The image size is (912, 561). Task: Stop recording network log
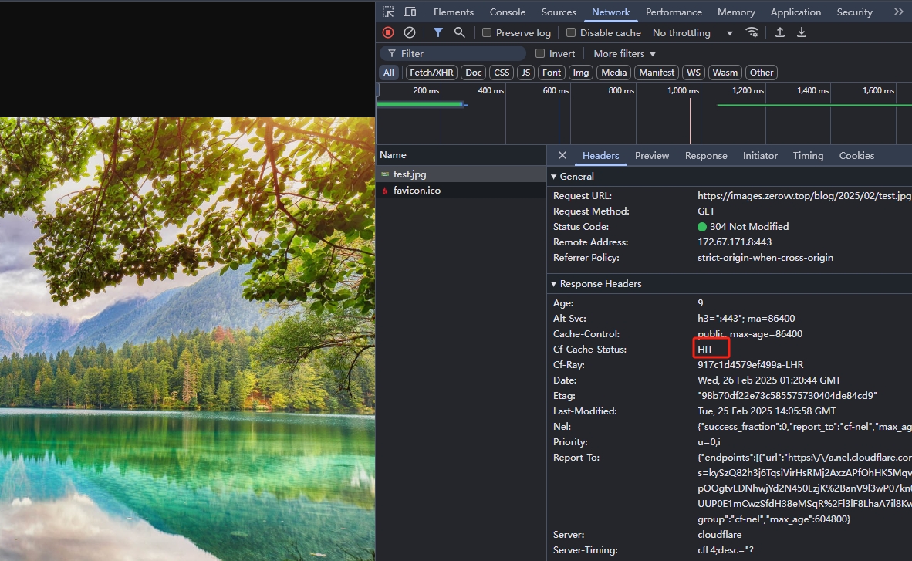(x=388, y=32)
